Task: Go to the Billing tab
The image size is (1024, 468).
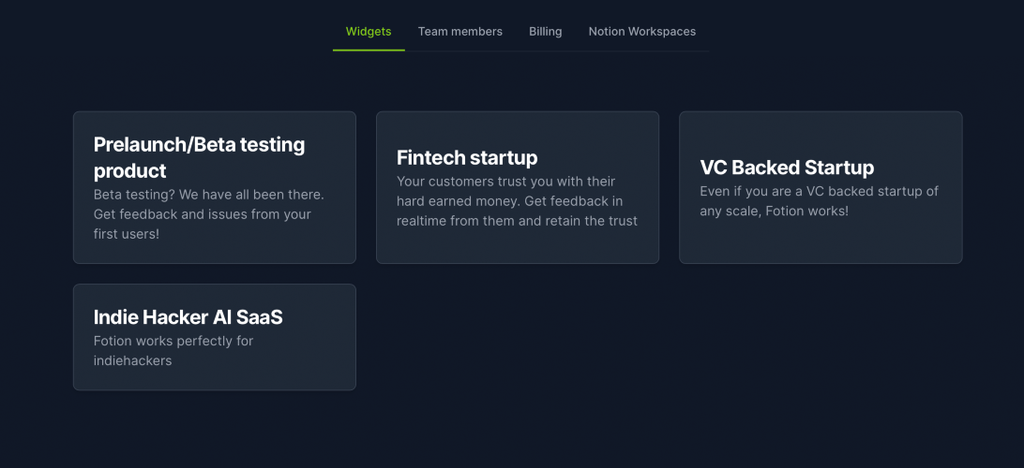Action: 545,32
